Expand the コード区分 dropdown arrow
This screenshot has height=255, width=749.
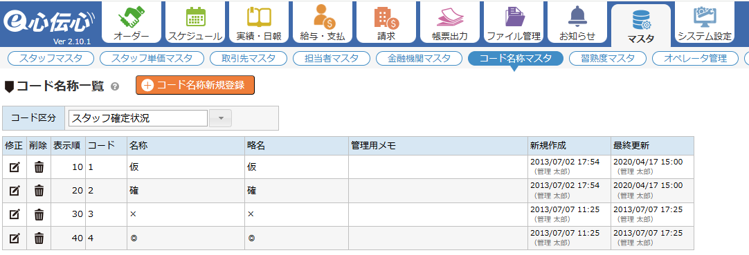221,119
